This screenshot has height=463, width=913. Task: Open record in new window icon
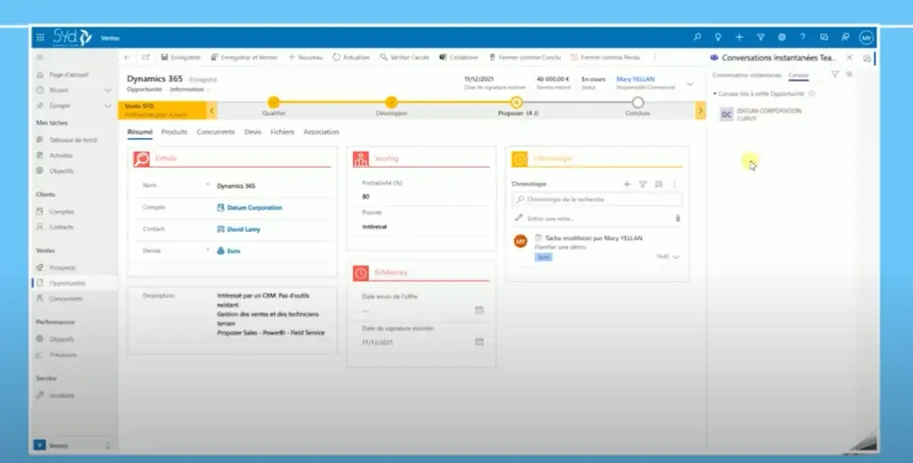(x=145, y=57)
